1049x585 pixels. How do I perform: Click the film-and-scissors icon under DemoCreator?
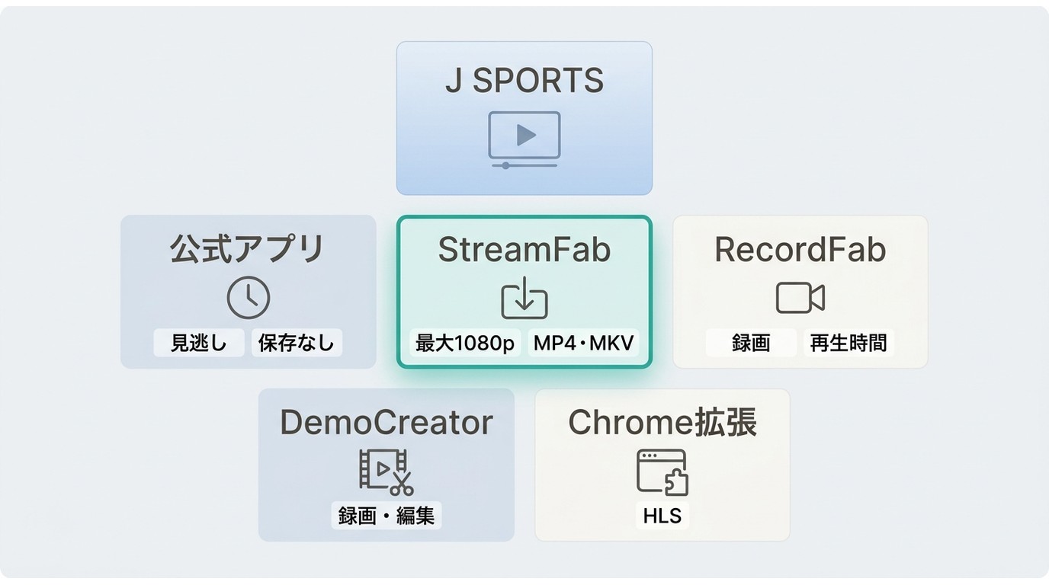(x=386, y=472)
